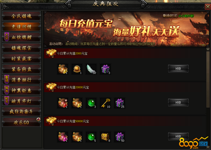Select the 疯狂购物车 tab
The image size is (211, 150).
click(x=21, y=112)
